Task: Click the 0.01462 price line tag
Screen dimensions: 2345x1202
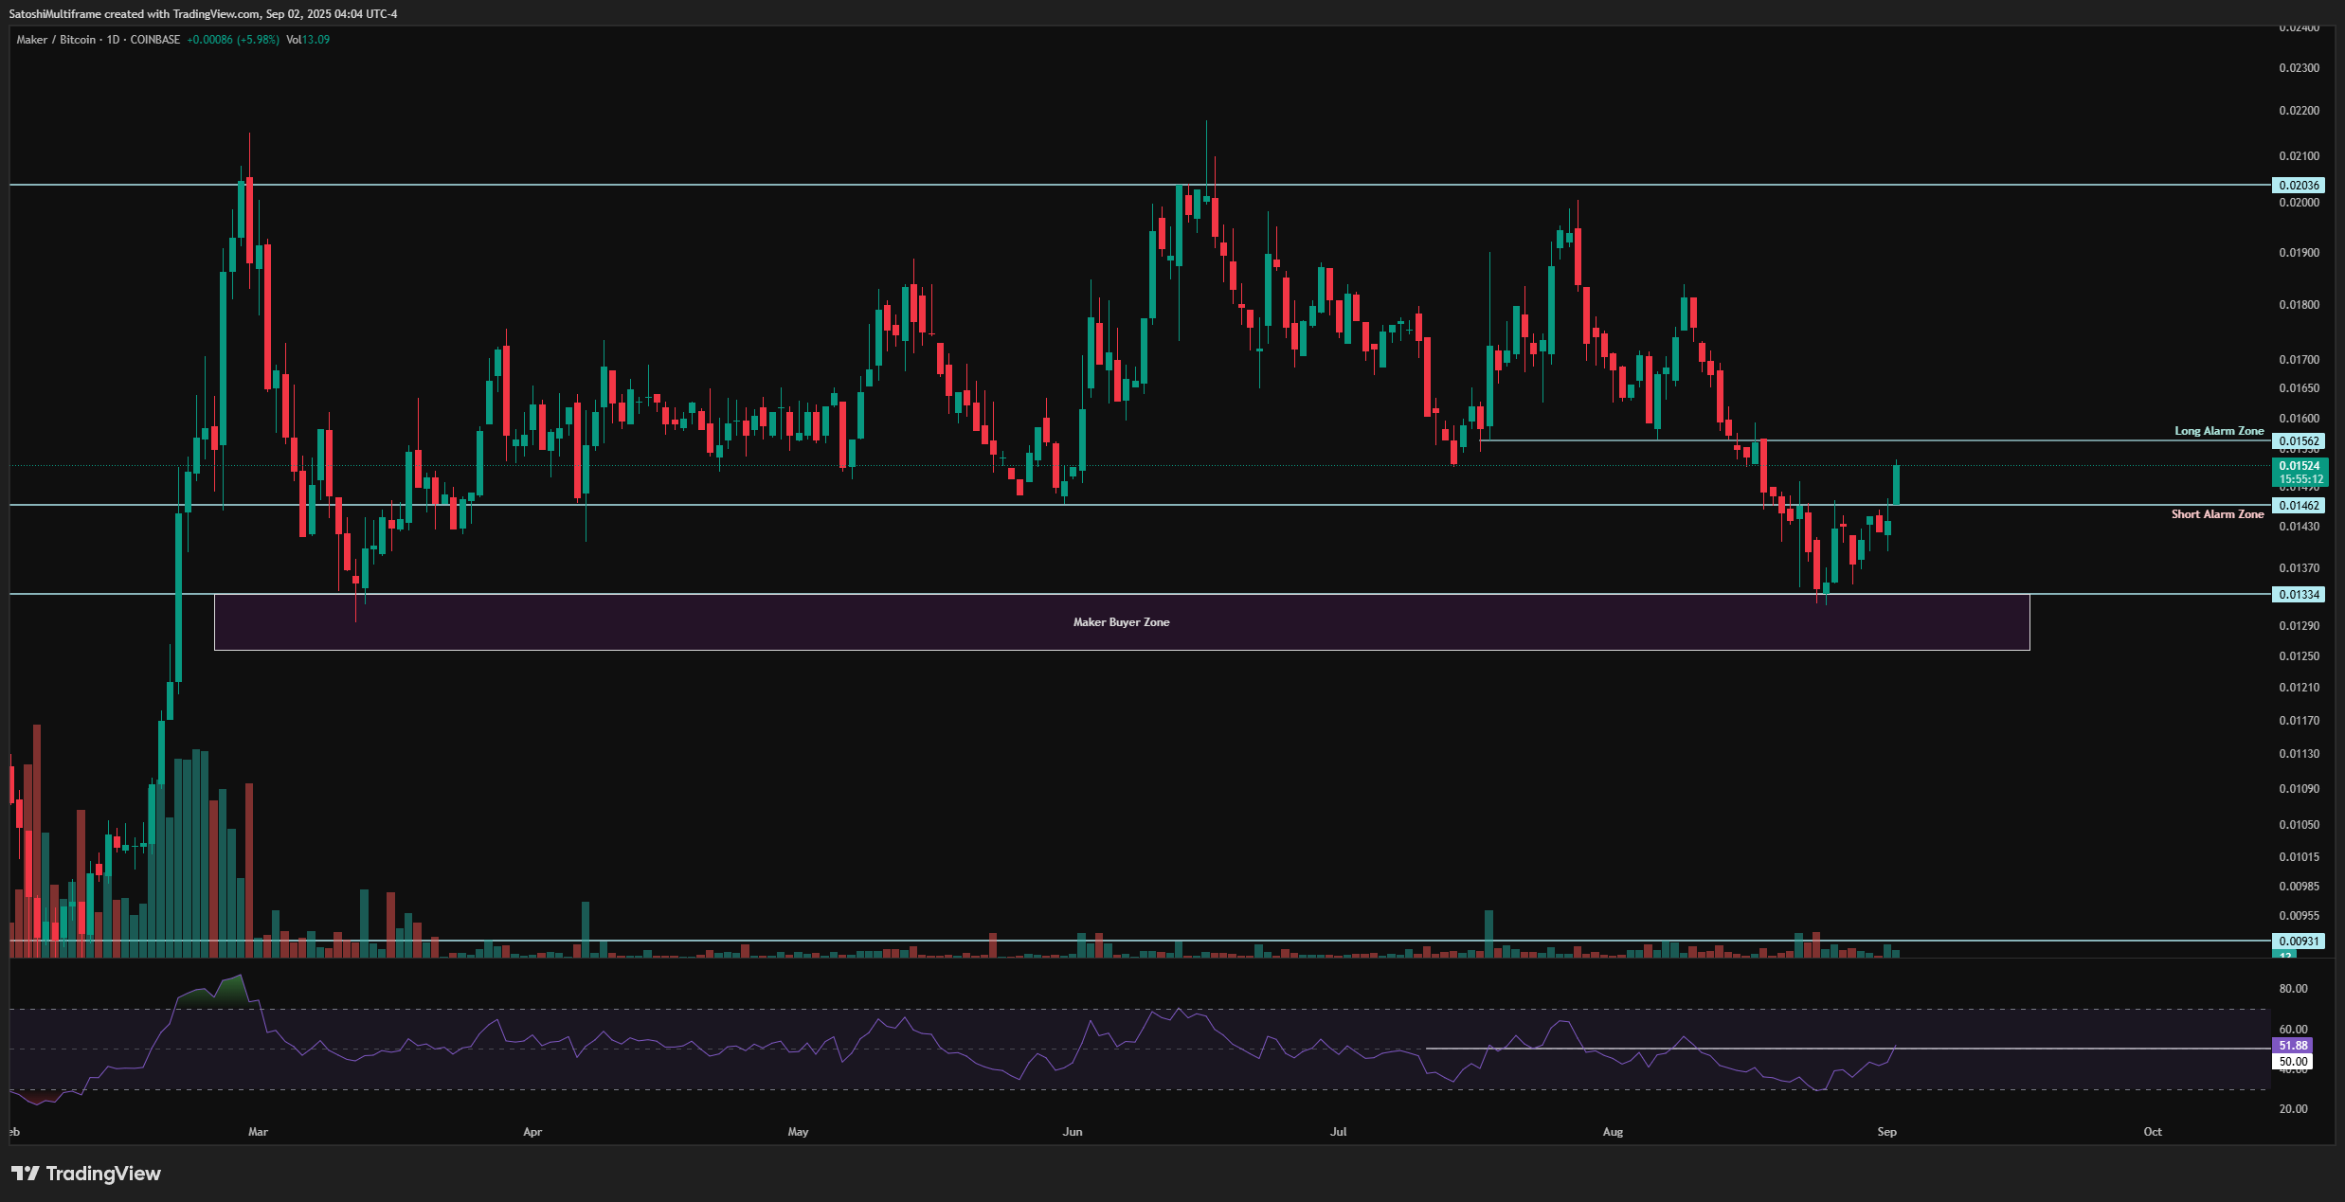Action: (x=2300, y=506)
